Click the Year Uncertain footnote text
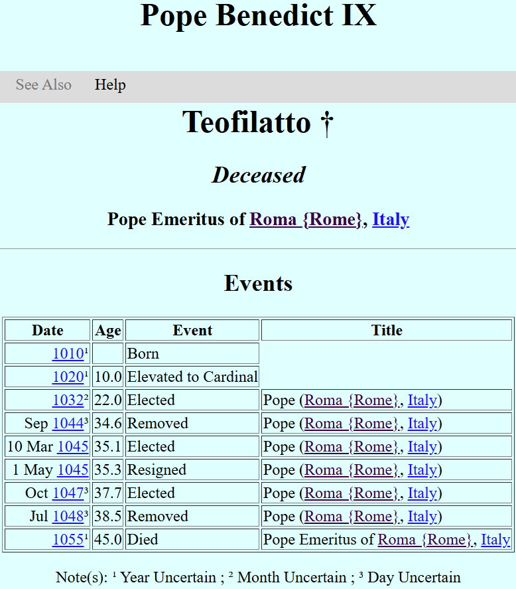This screenshot has width=516, height=589. (168, 577)
